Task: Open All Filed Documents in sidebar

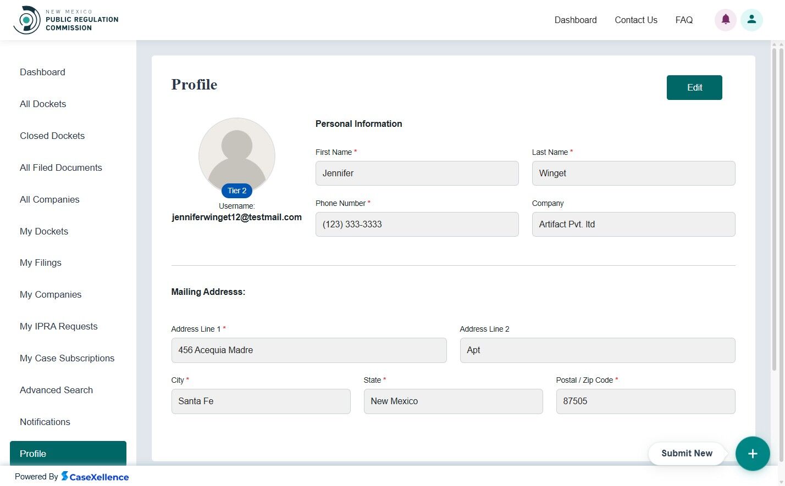Action: [x=61, y=167]
